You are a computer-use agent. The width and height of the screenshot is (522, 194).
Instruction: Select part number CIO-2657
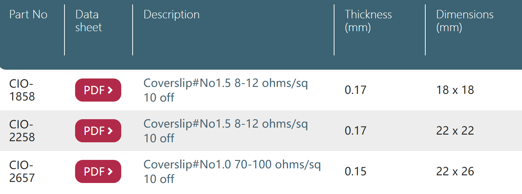click(22, 171)
